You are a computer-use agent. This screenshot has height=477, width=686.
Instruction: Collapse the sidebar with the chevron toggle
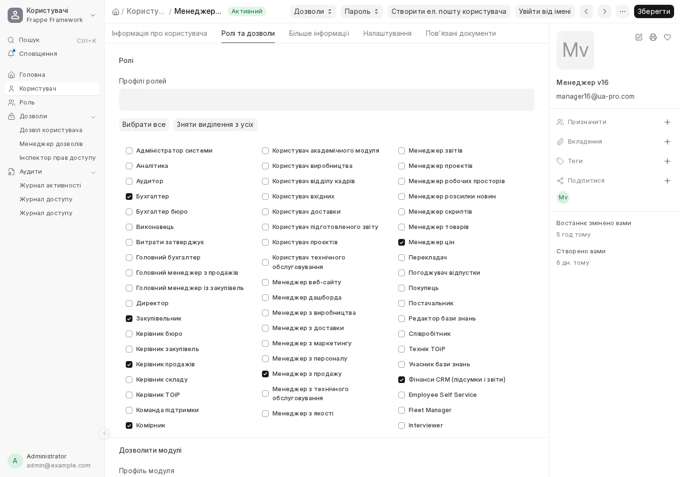coord(104,433)
